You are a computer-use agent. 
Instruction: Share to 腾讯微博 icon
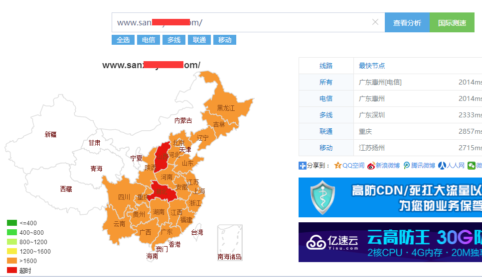point(407,166)
